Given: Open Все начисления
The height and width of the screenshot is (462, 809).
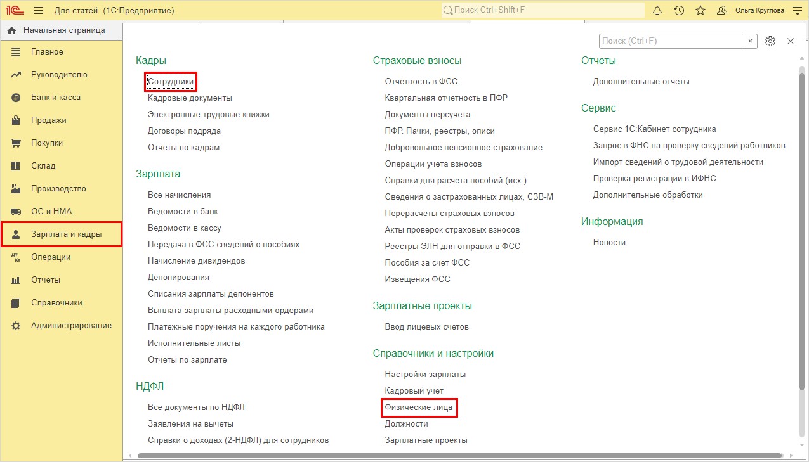Looking at the screenshot, I should (179, 195).
